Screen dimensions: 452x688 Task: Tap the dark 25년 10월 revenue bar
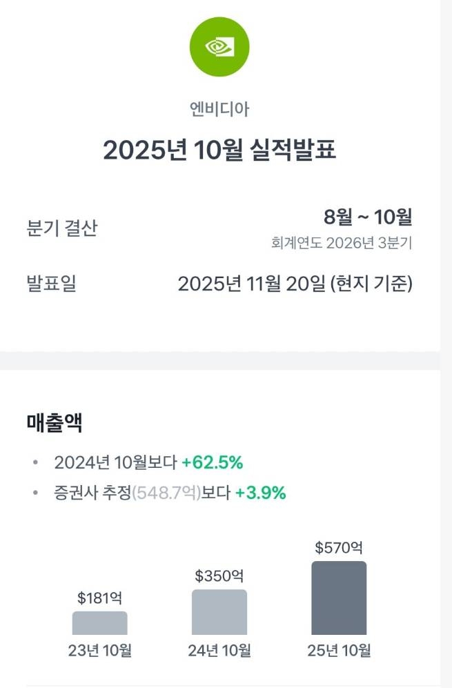click(x=339, y=598)
